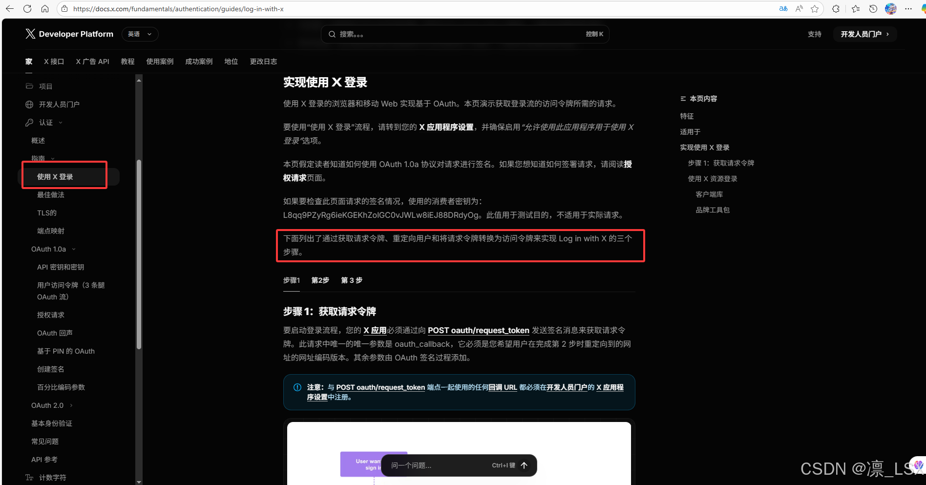
Task: Open the 更改日志 navigation tab
Action: pyautogui.click(x=263, y=62)
